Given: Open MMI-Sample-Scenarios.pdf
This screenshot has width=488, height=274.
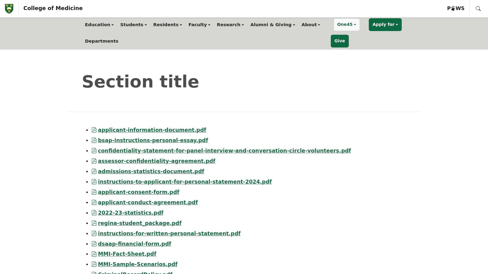Looking at the screenshot, I should [x=138, y=264].
